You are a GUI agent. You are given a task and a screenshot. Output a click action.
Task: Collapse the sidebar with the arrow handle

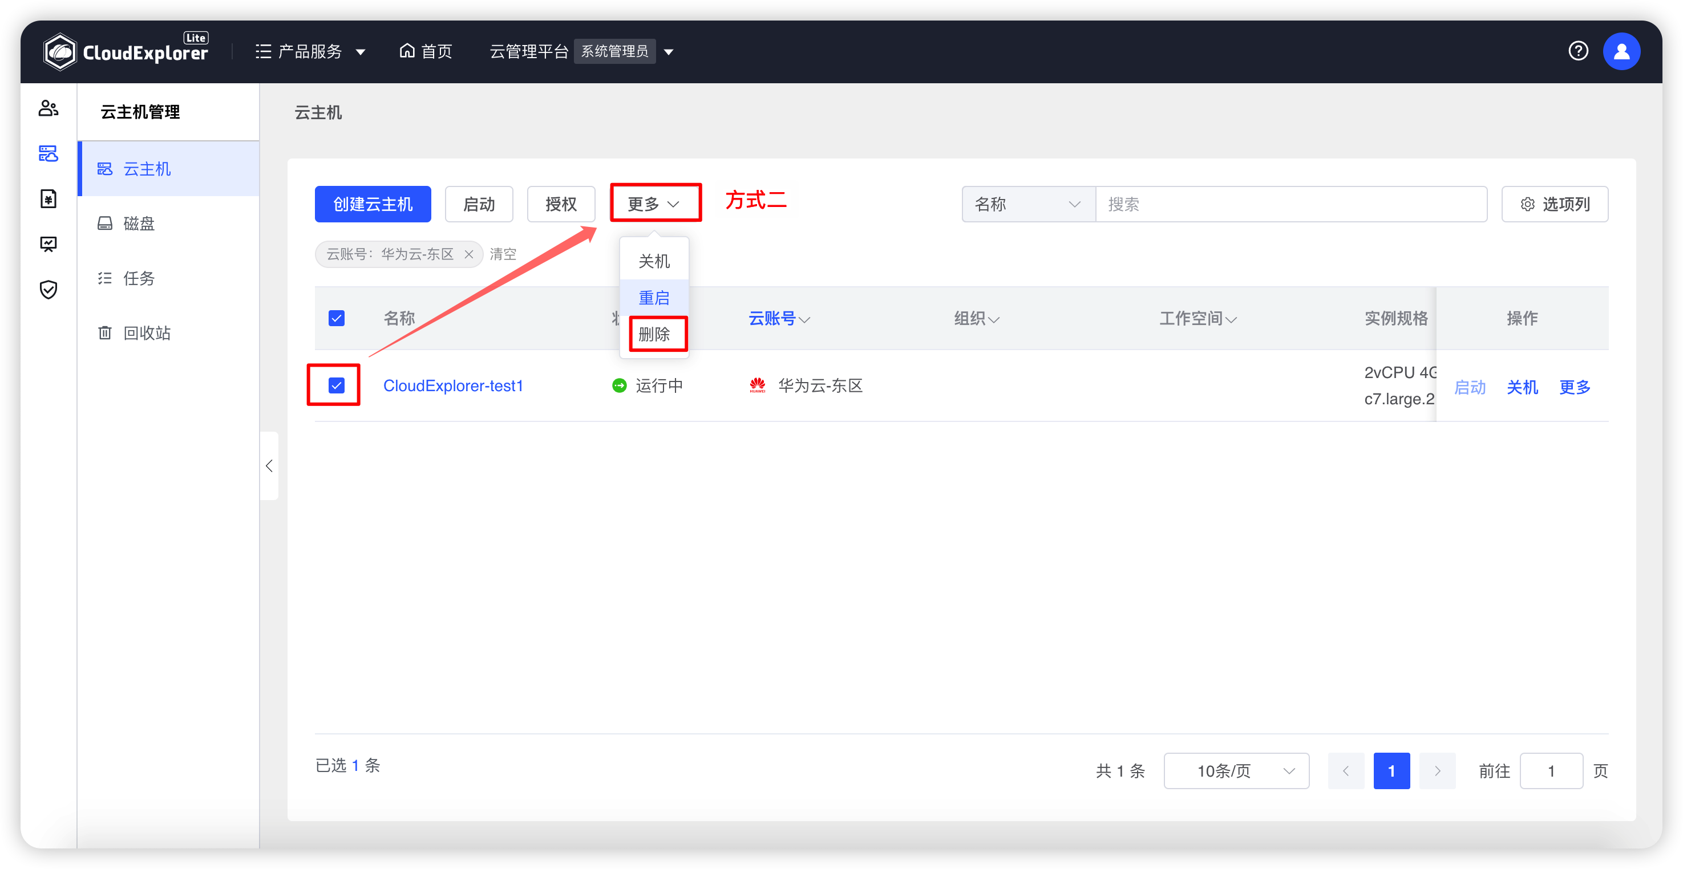[269, 465]
